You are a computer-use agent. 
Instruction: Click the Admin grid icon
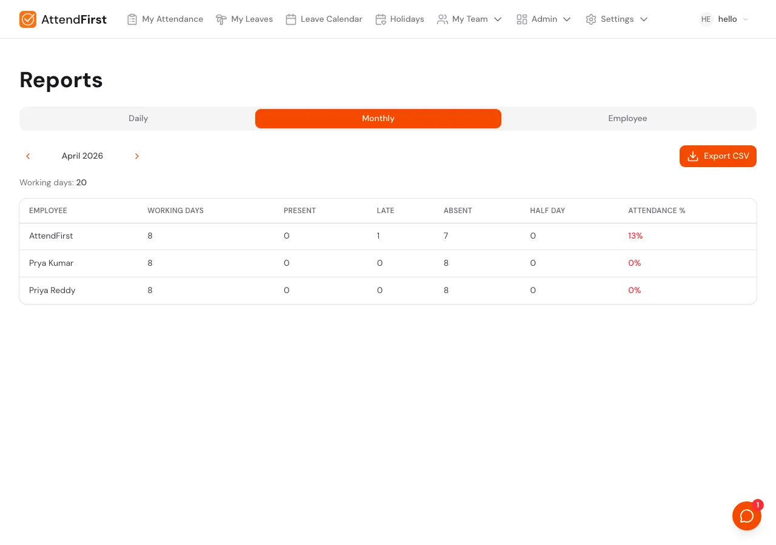click(522, 19)
